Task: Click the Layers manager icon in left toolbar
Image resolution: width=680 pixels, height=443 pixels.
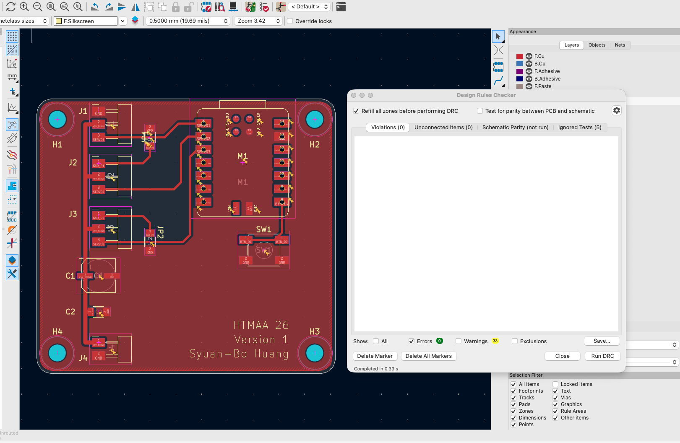Action: pyautogui.click(x=12, y=261)
